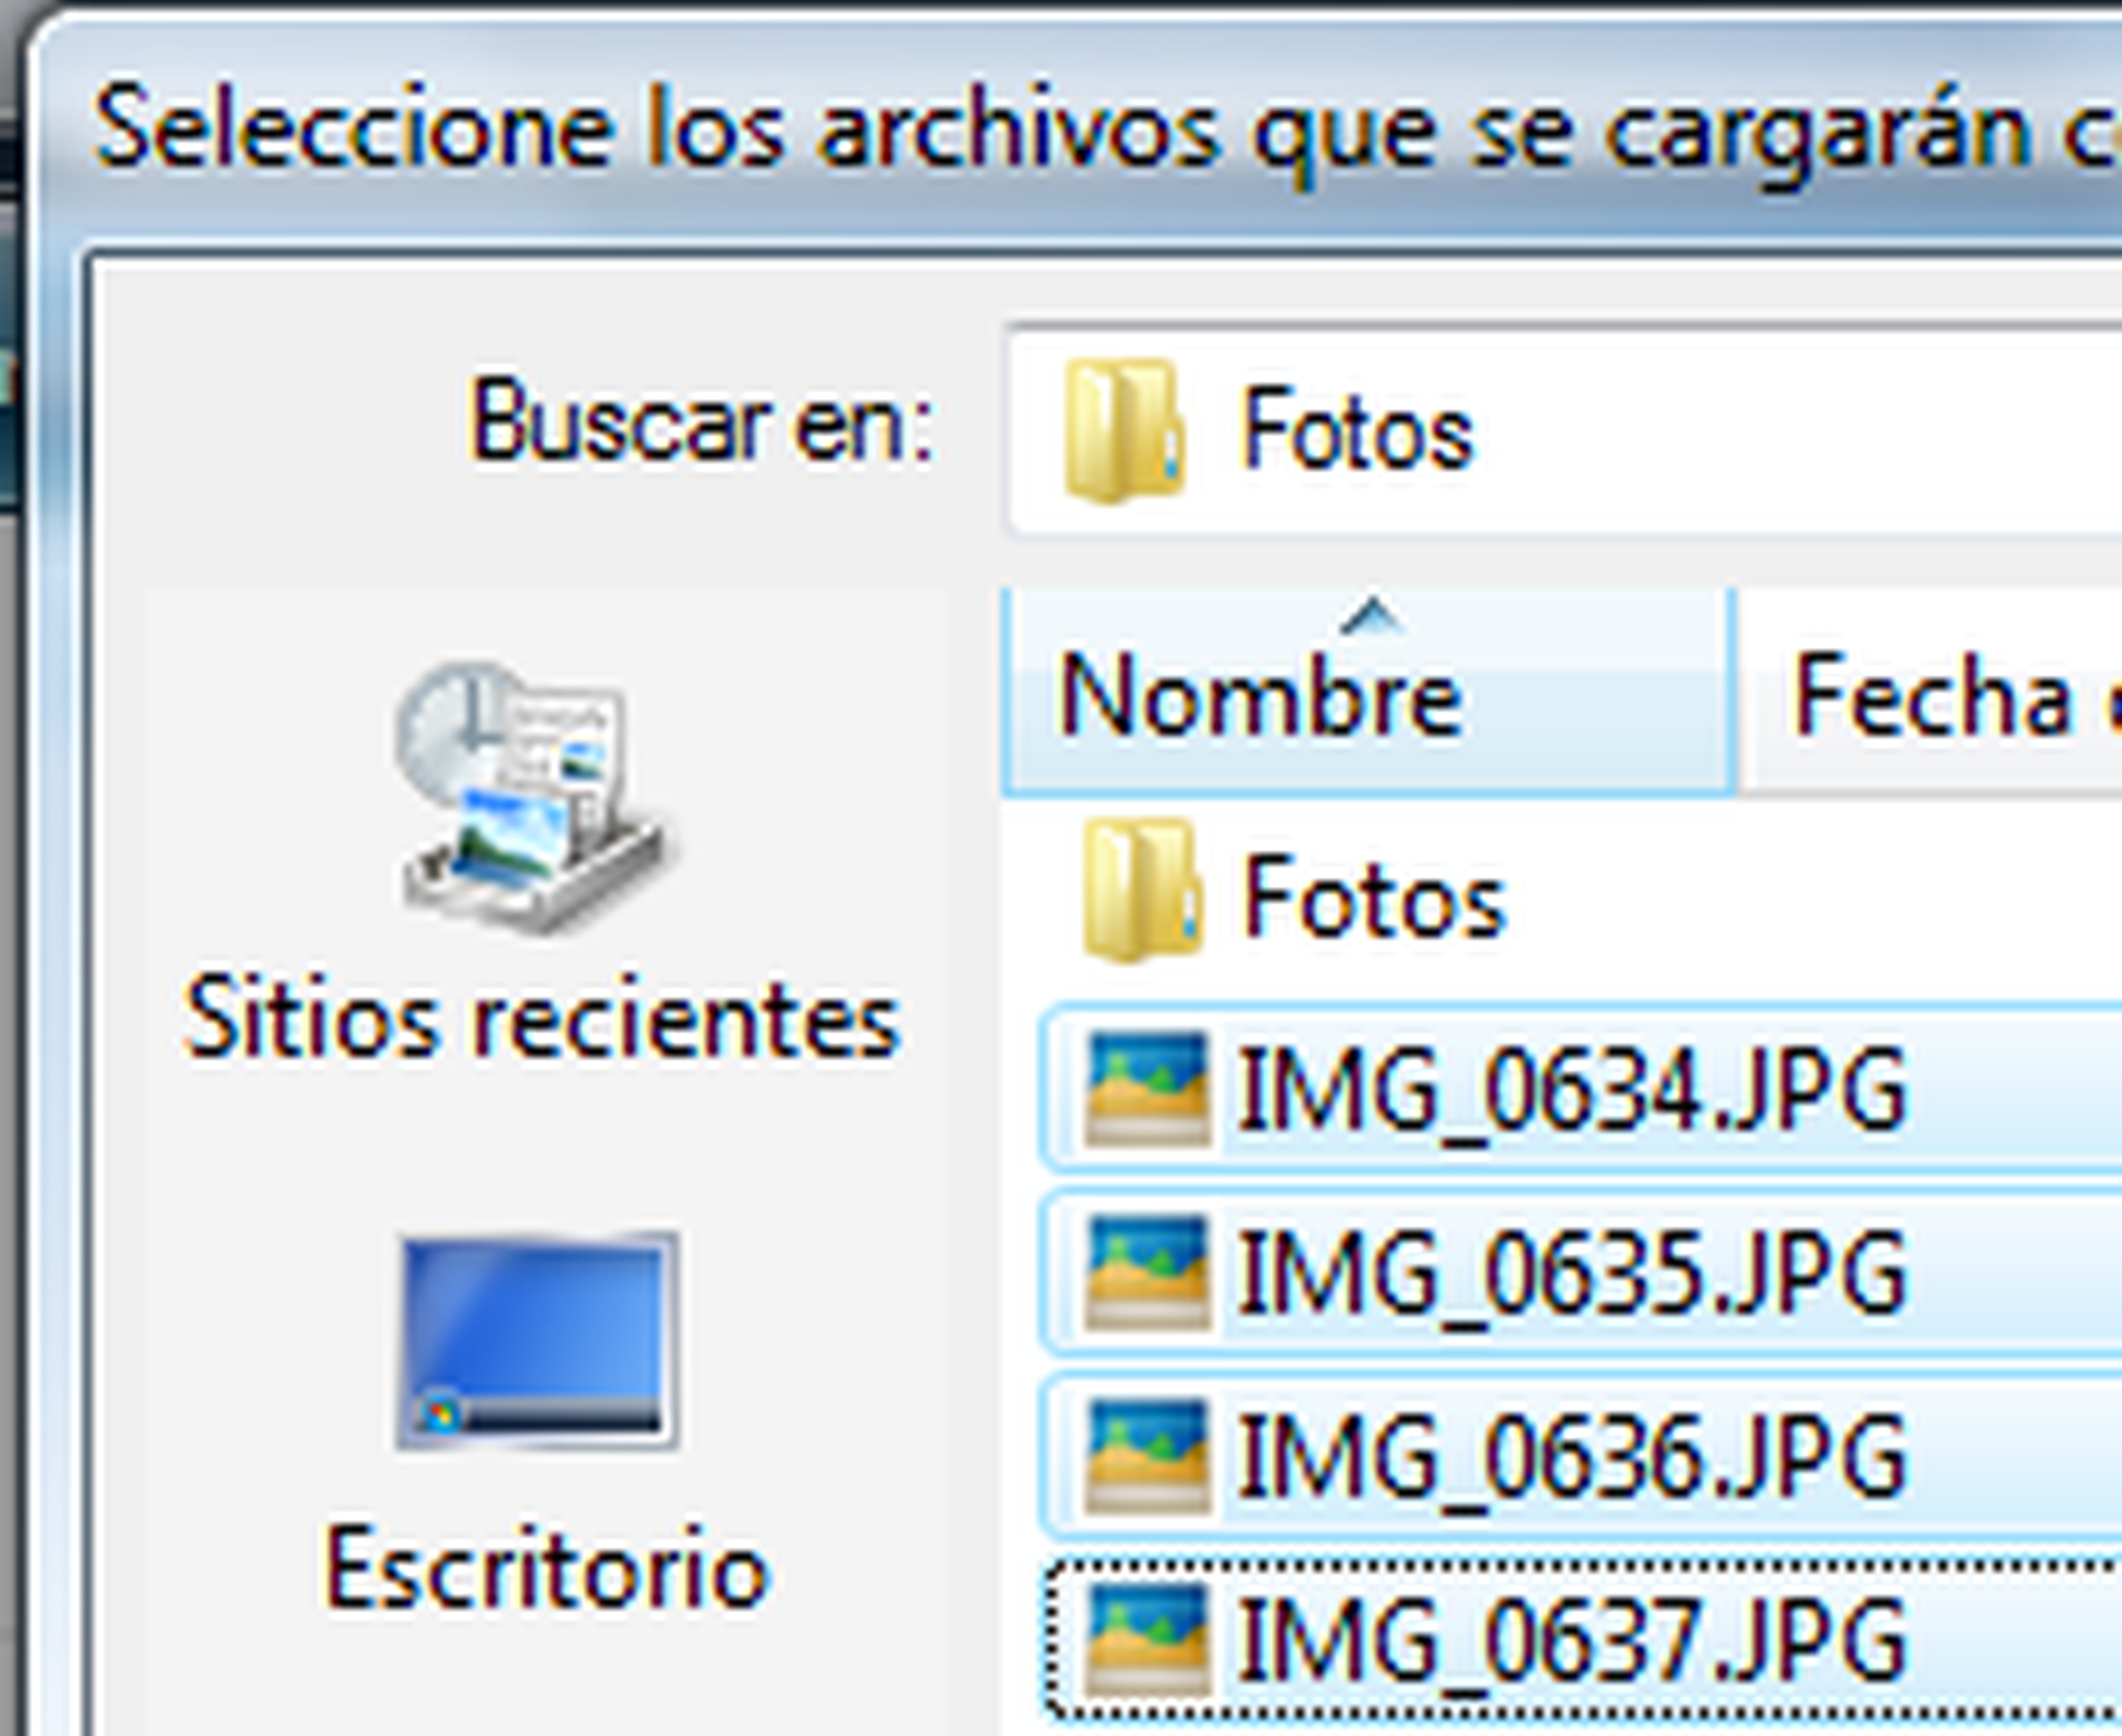Sort files by the Nombre column header
This screenshot has width=2122, height=1736.
(1367, 693)
